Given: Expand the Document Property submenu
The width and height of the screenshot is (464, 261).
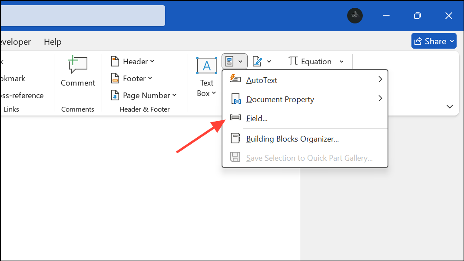Looking at the screenshot, I should [280, 99].
